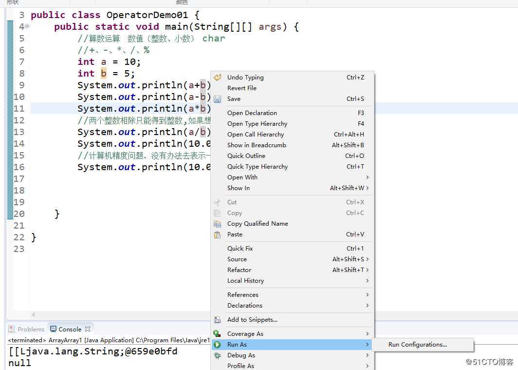Choose Cut from the context menu
Image resolution: width=518 pixels, height=370 pixels.
(x=293, y=202)
